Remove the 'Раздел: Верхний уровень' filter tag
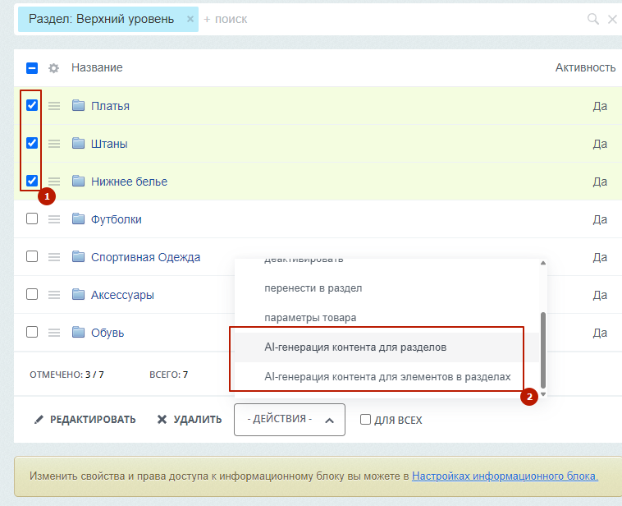 point(190,19)
